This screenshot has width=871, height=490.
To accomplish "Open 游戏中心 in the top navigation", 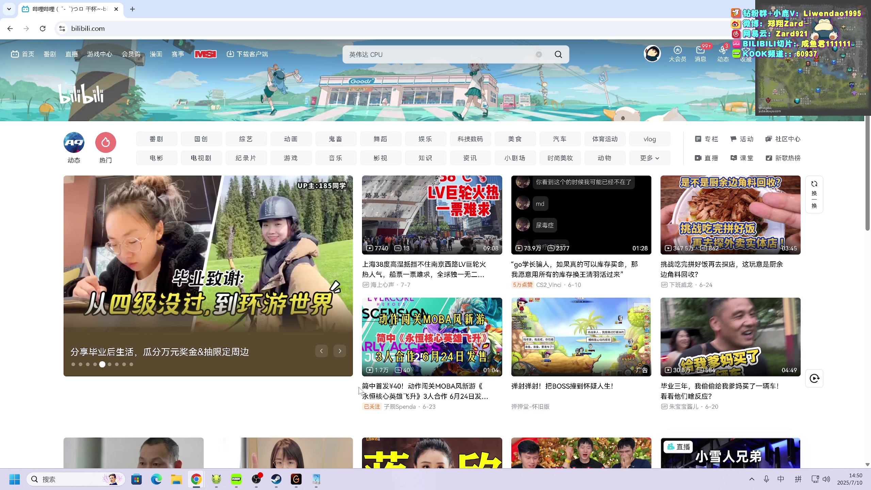I will 99,54.
